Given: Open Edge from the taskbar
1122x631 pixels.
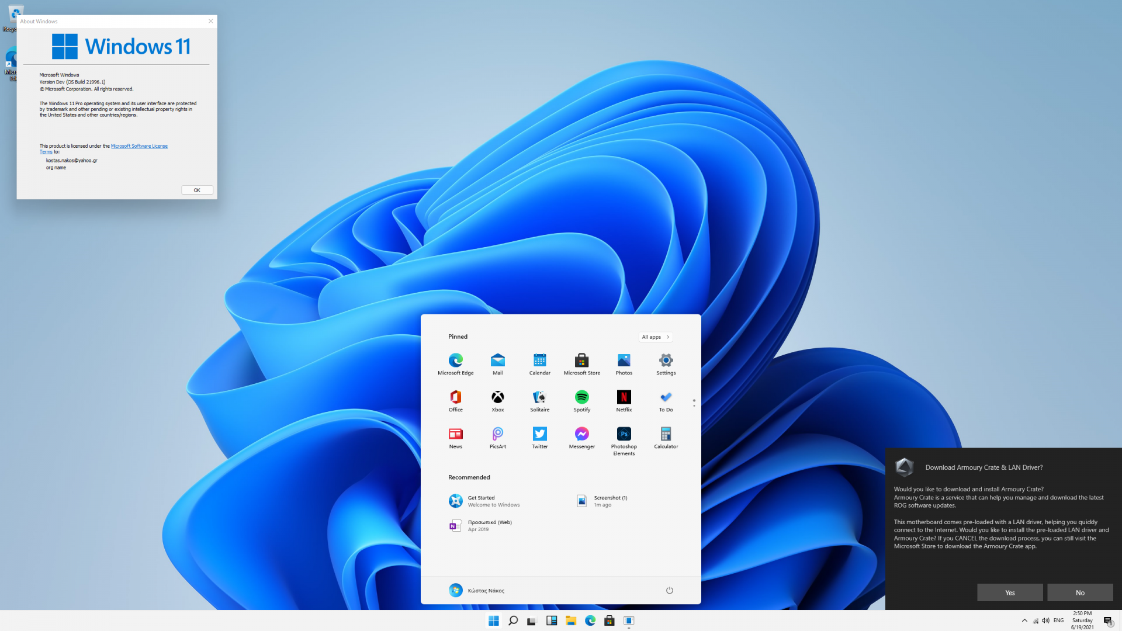Looking at the screenshot, I should [x=590, y=620].
